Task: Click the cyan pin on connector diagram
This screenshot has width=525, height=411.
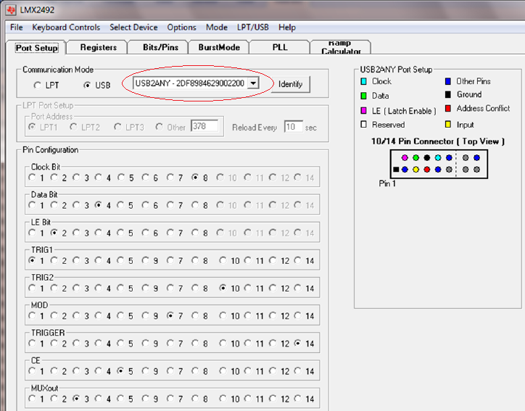Action: [438, 157]
